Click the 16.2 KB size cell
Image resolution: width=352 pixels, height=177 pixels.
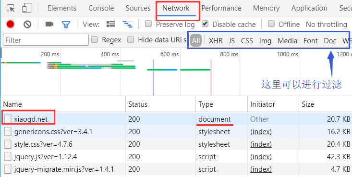pyautogui.click(x=339, y=132)
